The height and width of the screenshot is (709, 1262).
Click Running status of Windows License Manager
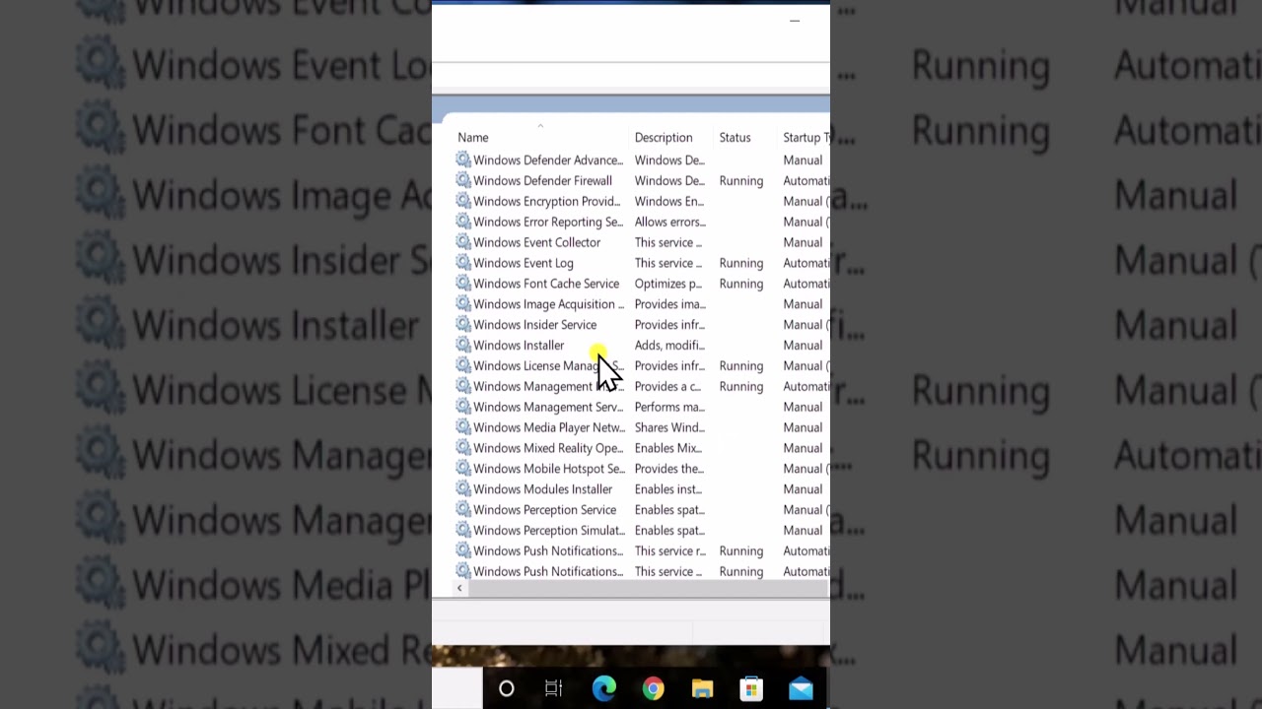tap(741, 366)
